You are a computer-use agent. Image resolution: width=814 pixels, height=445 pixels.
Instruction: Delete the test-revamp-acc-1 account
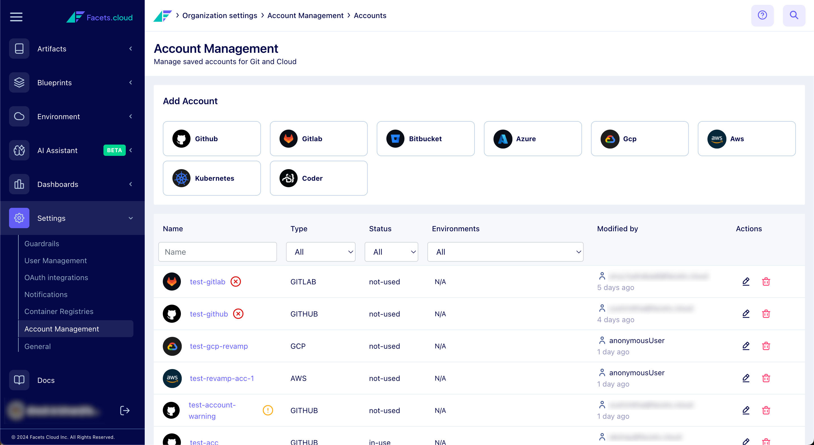pyautogui.click(x=766, y=378)
